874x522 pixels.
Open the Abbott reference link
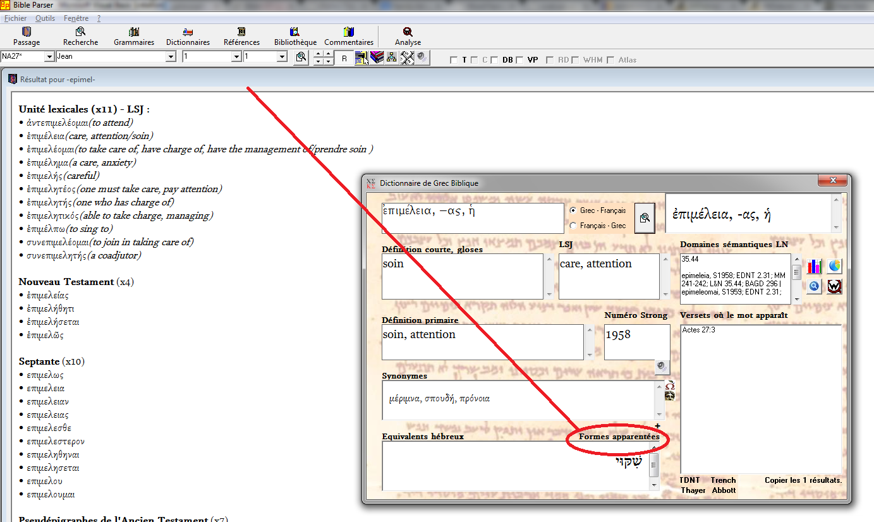(x=724, y=490)
